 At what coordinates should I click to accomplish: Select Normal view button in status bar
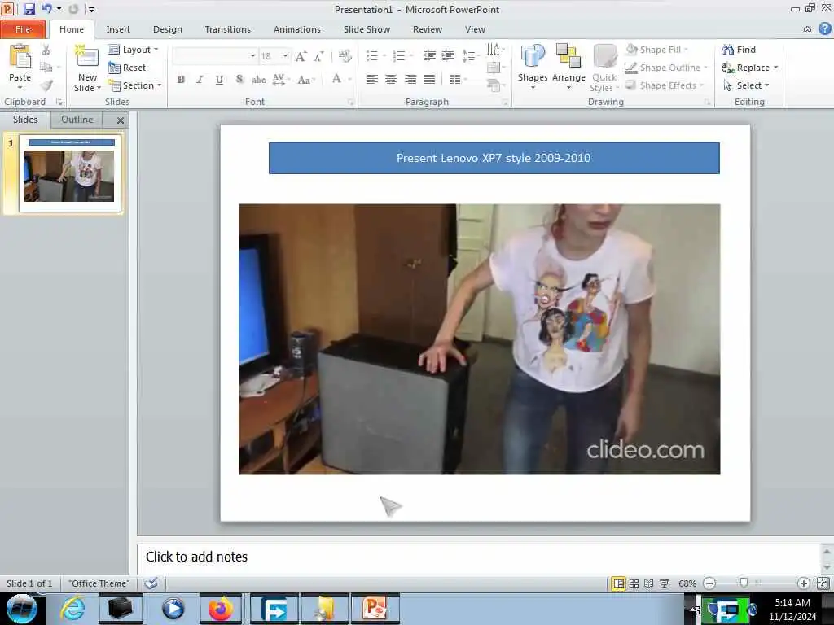(x=619, y=583)
